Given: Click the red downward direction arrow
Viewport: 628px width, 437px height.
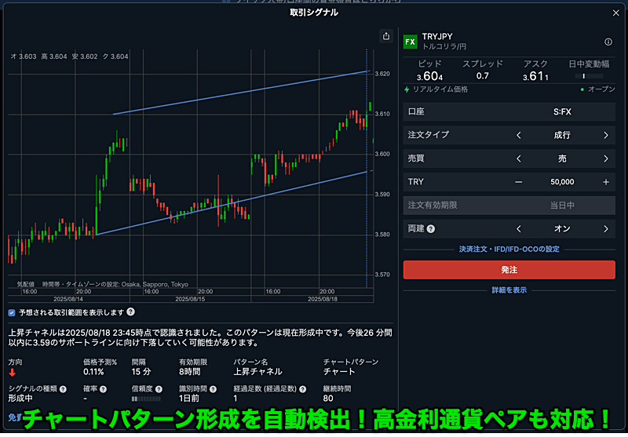Looking at the screenshot, I should coord(12,373).
